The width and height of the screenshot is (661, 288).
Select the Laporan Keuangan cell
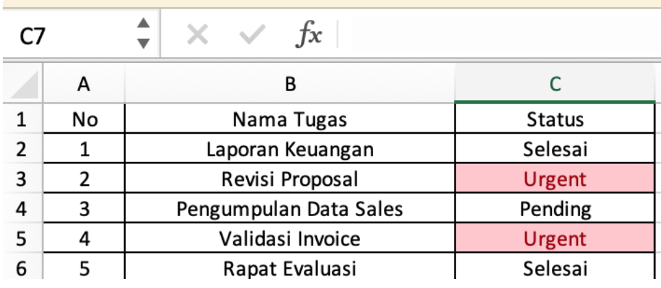click(x=290, y=150)
